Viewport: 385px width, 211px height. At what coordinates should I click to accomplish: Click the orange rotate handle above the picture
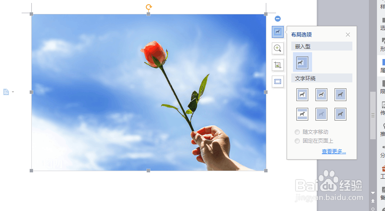point(148,7)
